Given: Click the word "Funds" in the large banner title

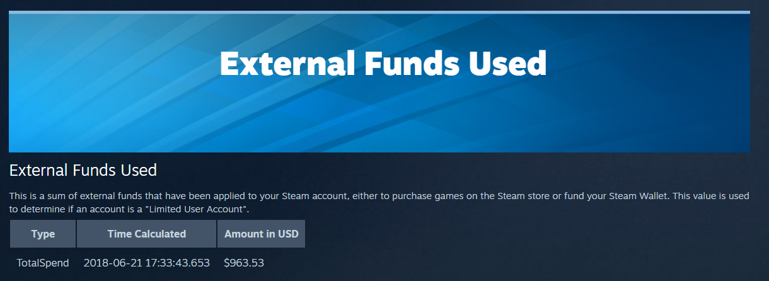Looking at the screenshot, I should (x=410, y=64).
